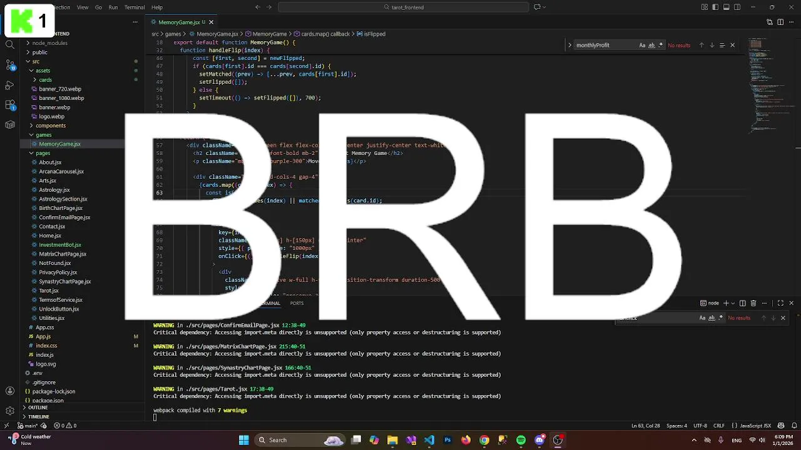Open the terminal launch profile dropdown
Viewport: 801px width, 450px height.
point(733,303)
